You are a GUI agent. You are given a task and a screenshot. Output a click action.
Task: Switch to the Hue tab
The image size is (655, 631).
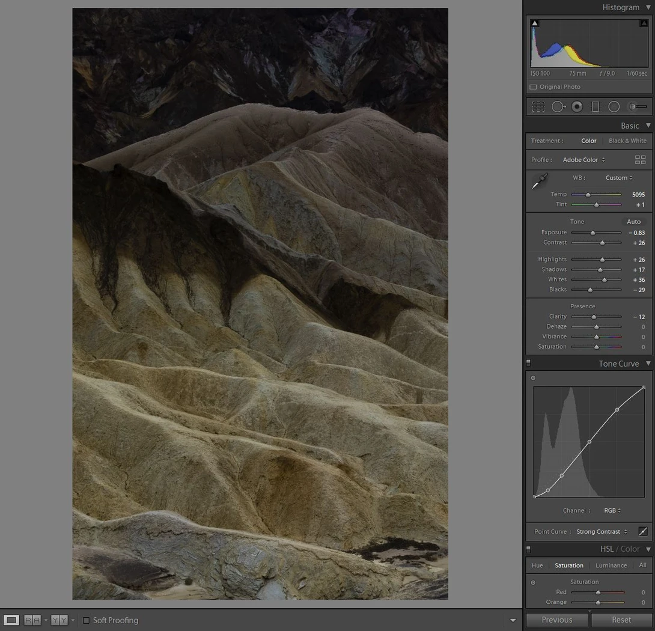537,565
